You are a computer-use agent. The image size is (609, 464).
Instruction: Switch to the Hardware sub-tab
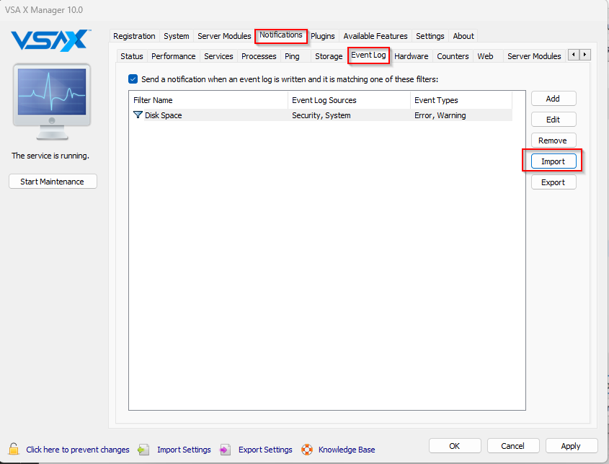[x=411, y=56]
